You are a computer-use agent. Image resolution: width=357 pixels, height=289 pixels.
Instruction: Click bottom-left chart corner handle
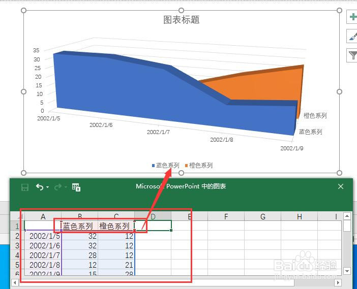pyautogui.click(x=23, y=173)
